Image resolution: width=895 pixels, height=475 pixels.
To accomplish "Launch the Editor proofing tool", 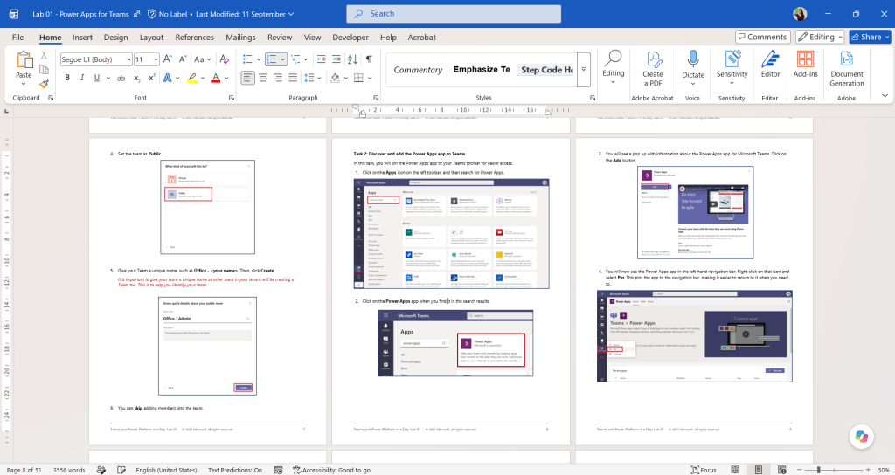I will coord(770,64).
